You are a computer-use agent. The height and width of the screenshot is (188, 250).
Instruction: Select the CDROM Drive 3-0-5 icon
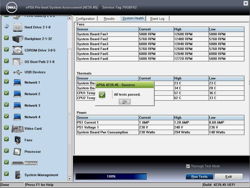(x=18, y=50)
